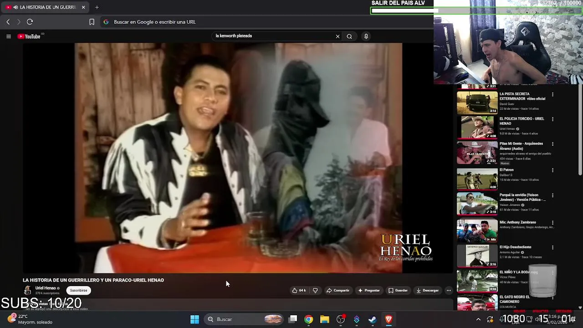Go forward with the browser forward arrow
This screenshot has width=583, height=328.
click(19, 22)
